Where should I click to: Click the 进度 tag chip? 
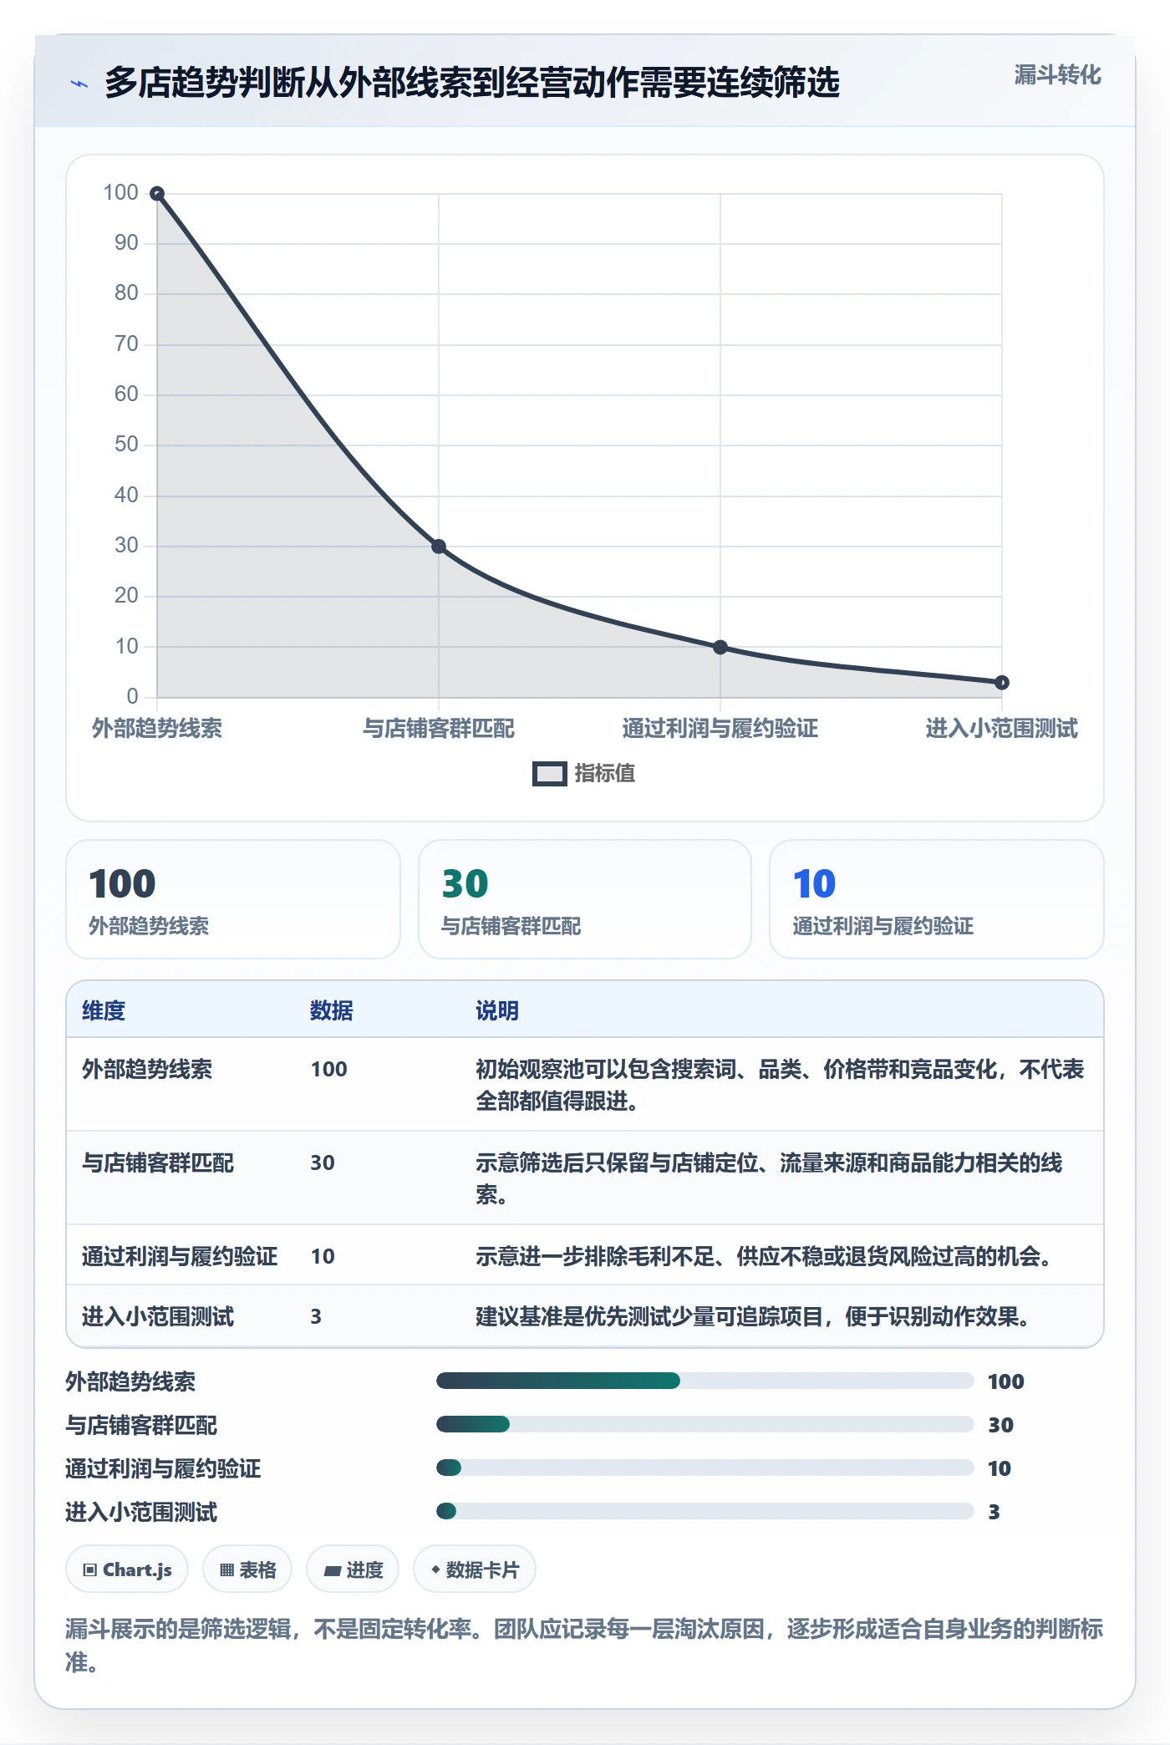[353, 1569]
